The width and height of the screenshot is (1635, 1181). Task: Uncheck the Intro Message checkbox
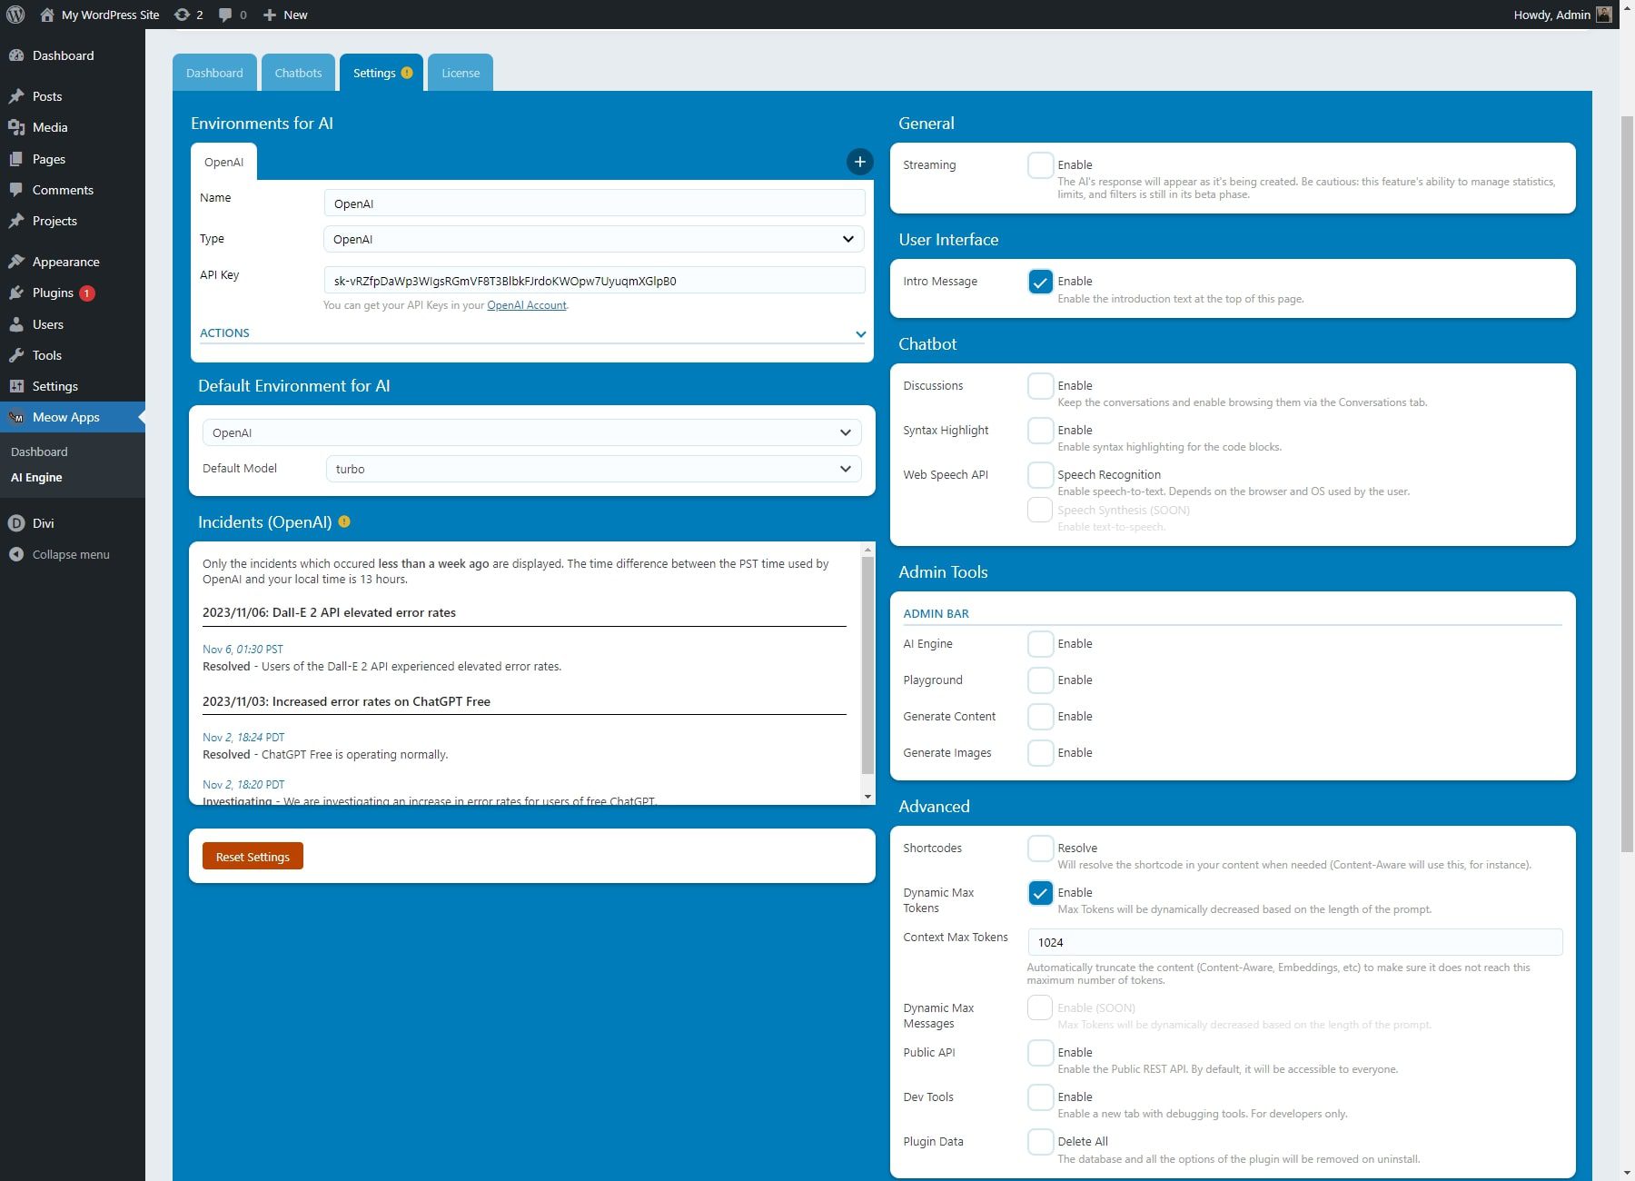click(1040, 282)
